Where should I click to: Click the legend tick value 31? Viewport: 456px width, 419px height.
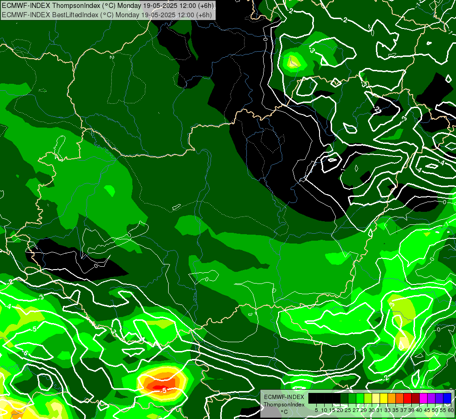tap(380, 410)
